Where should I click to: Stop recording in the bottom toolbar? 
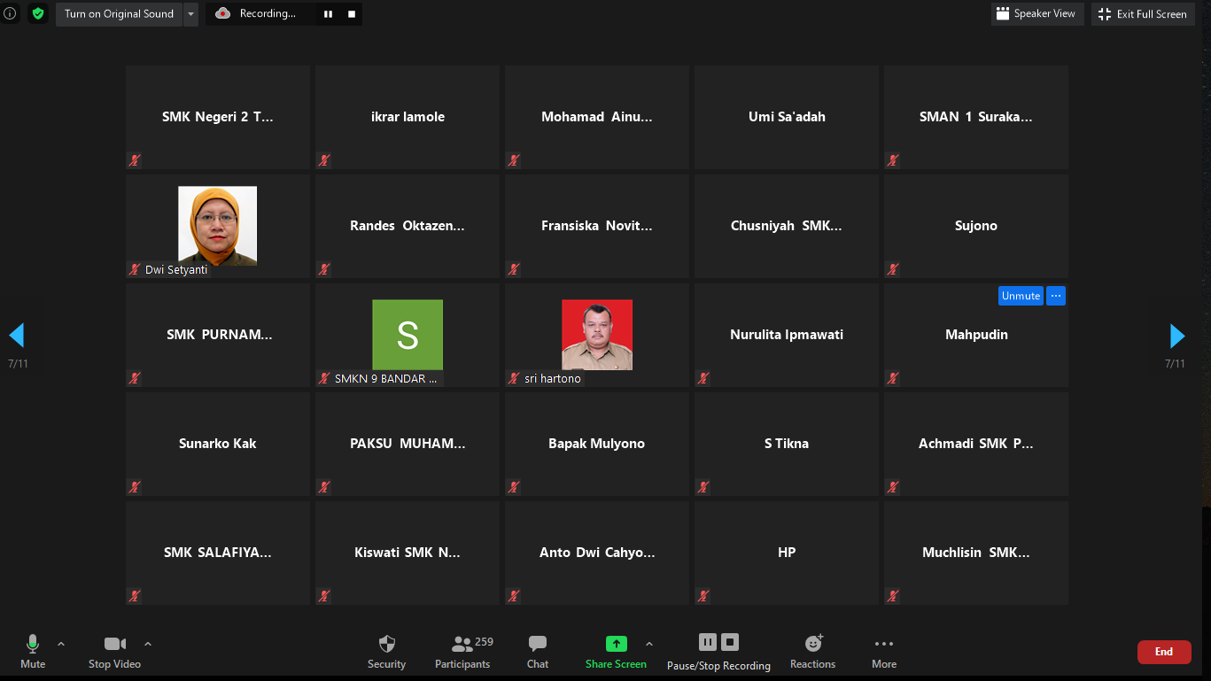click(730, 642)
